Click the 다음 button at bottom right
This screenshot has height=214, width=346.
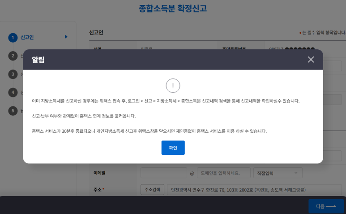click(326, 206)
